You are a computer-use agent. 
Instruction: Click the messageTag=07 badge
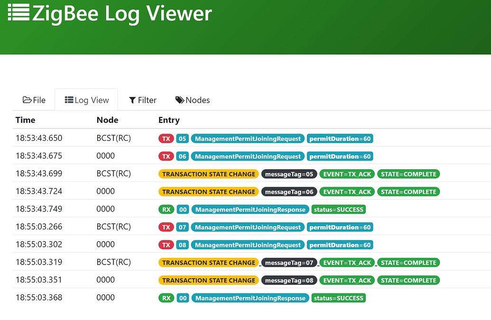click(289, 262)
